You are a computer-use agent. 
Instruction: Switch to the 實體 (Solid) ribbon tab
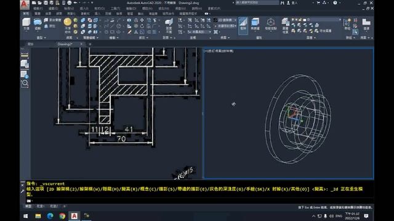coord(37,14)
